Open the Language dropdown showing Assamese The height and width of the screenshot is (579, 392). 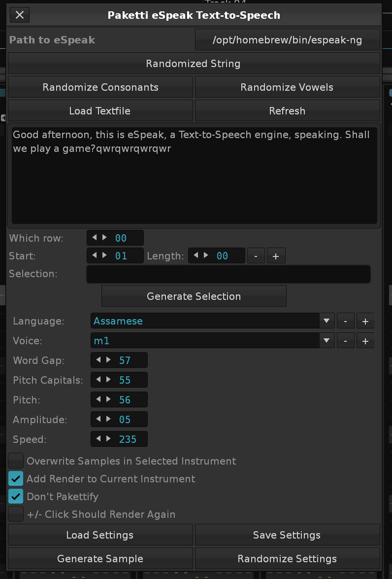[212, 321]
